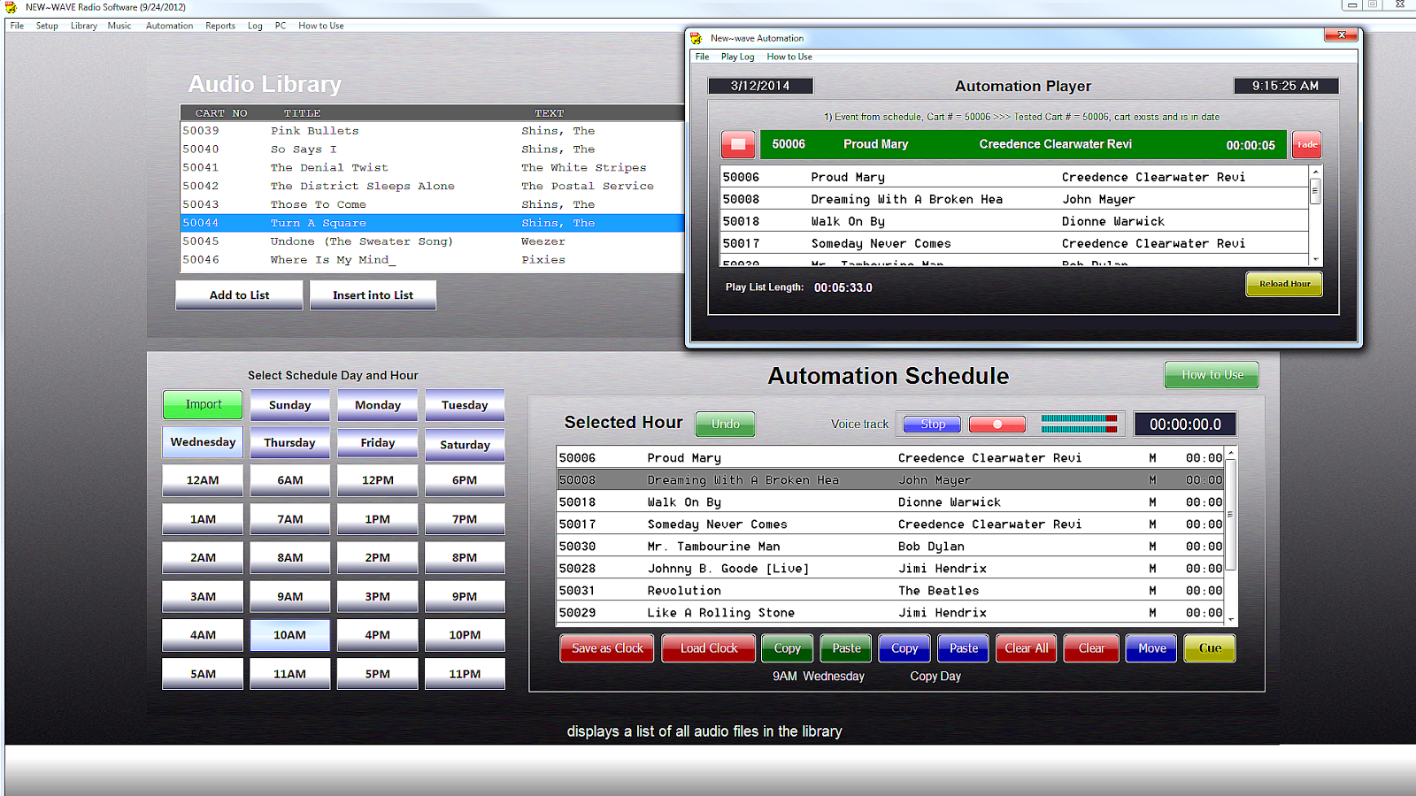Click the voice track level meter
Image resolution: width=1416 pixels, height=796 pixels.
[1079, 424]
